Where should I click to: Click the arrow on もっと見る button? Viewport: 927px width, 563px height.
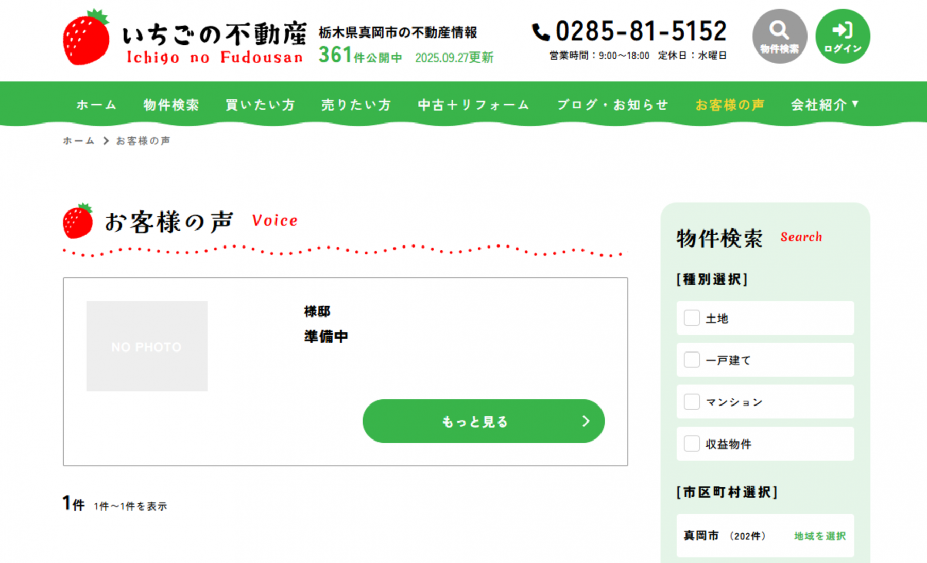[586, 421]
